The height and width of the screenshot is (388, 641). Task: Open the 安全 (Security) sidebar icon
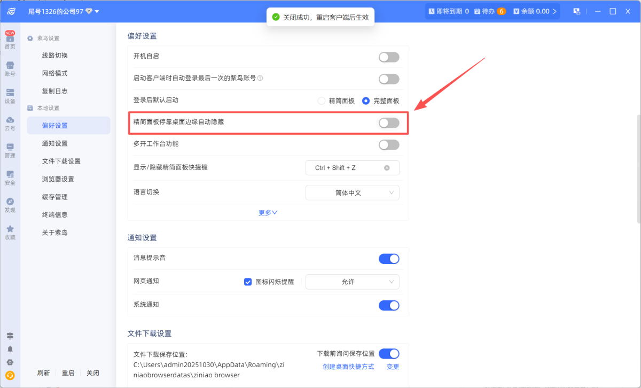click(10, 177)
